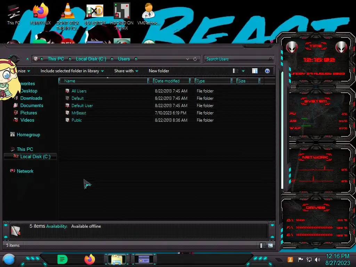Image resolution: width=356 pixels, height=267 pixels.
Task: Click This PC breadcrumb
Action: point(56,59)
